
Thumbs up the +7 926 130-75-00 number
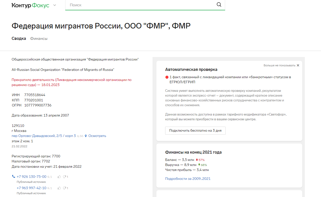click(59, 177)
